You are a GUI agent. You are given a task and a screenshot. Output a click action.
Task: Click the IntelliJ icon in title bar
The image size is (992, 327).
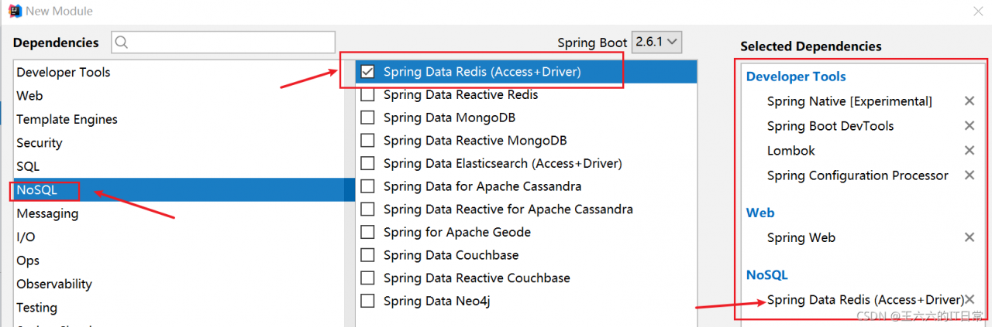tap(14, 11)
